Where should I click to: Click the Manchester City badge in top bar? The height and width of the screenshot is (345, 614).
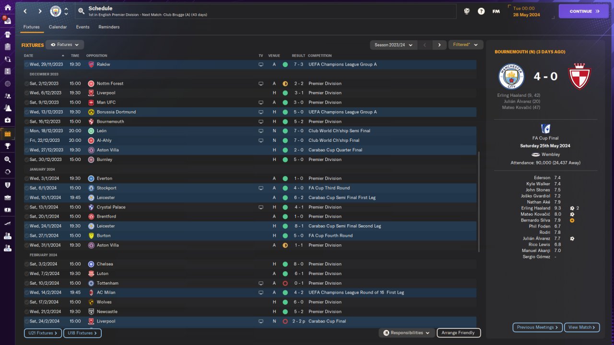pos(56,11)
